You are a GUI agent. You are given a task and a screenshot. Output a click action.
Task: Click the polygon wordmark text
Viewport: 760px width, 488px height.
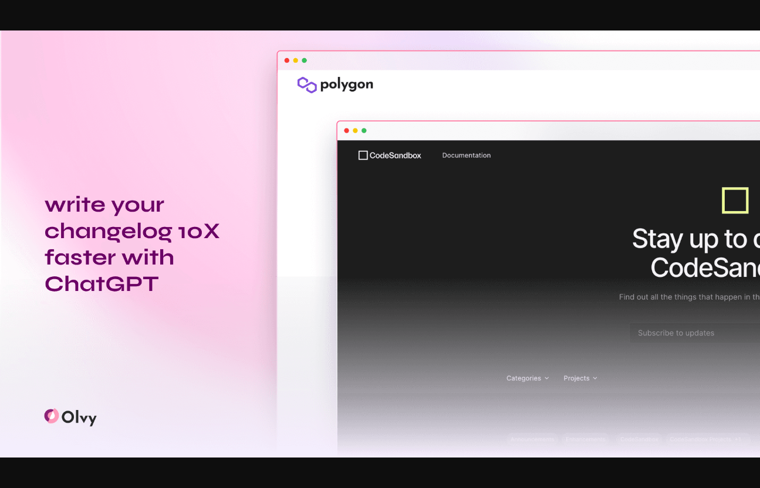click(346, 84)
